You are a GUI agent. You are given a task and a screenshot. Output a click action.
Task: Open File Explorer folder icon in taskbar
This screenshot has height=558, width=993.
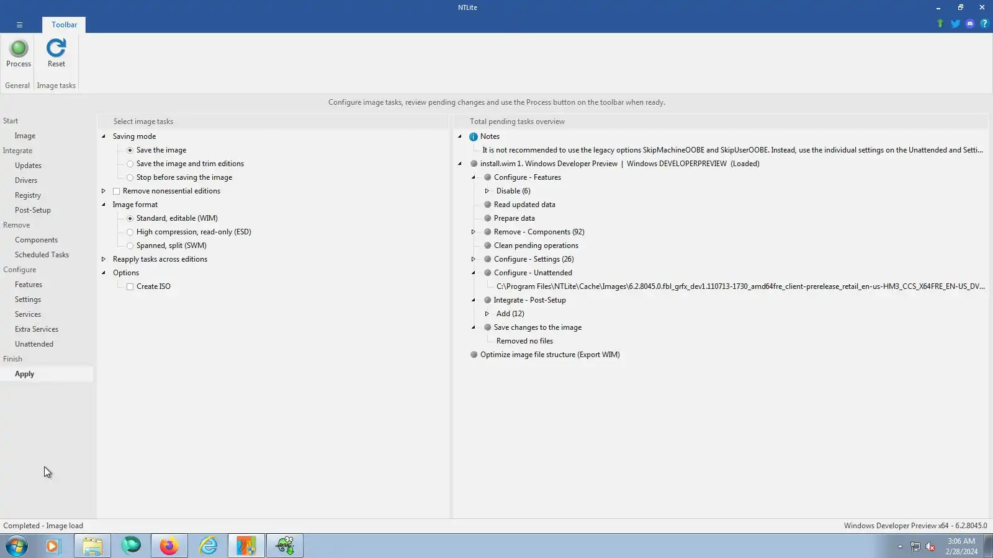point(92,546)
